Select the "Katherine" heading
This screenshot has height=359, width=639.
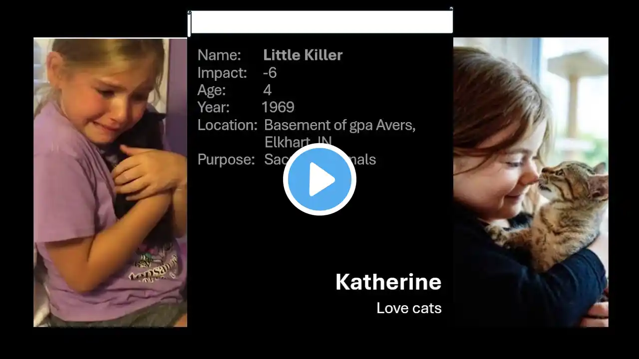pos(388,282)
